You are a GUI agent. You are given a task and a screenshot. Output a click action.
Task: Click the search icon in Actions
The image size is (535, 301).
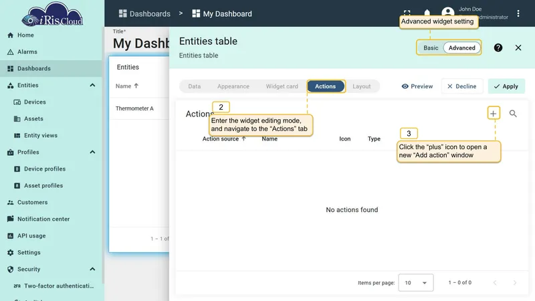coord(513,114)
